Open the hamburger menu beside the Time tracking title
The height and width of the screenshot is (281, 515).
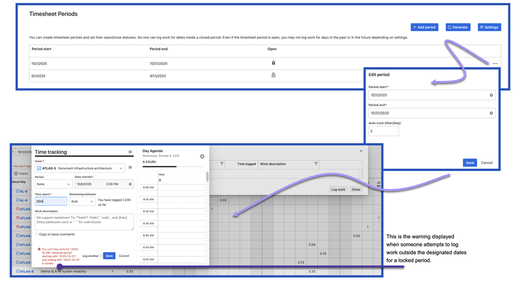point(130,152)
